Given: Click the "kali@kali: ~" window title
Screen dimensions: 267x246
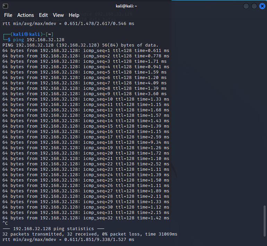Looking at the screenshot, I should point(127,6).
